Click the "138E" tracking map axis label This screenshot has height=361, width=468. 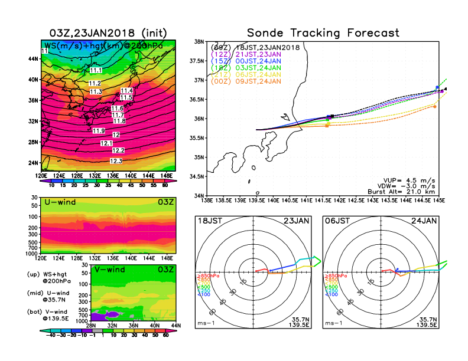pyautogui.click(x=207, y=201)
